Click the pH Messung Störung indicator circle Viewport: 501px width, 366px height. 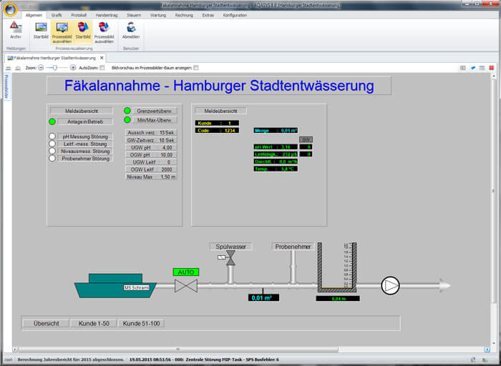point(52,137)
